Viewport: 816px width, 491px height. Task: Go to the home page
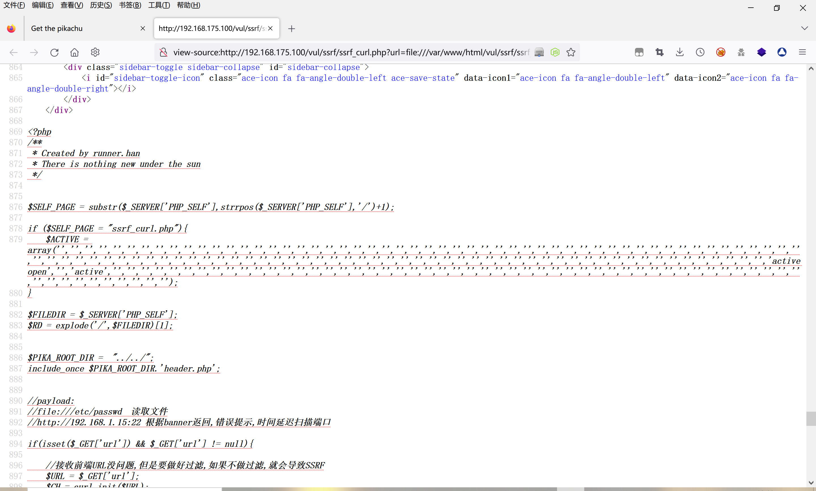click(75, 52)
